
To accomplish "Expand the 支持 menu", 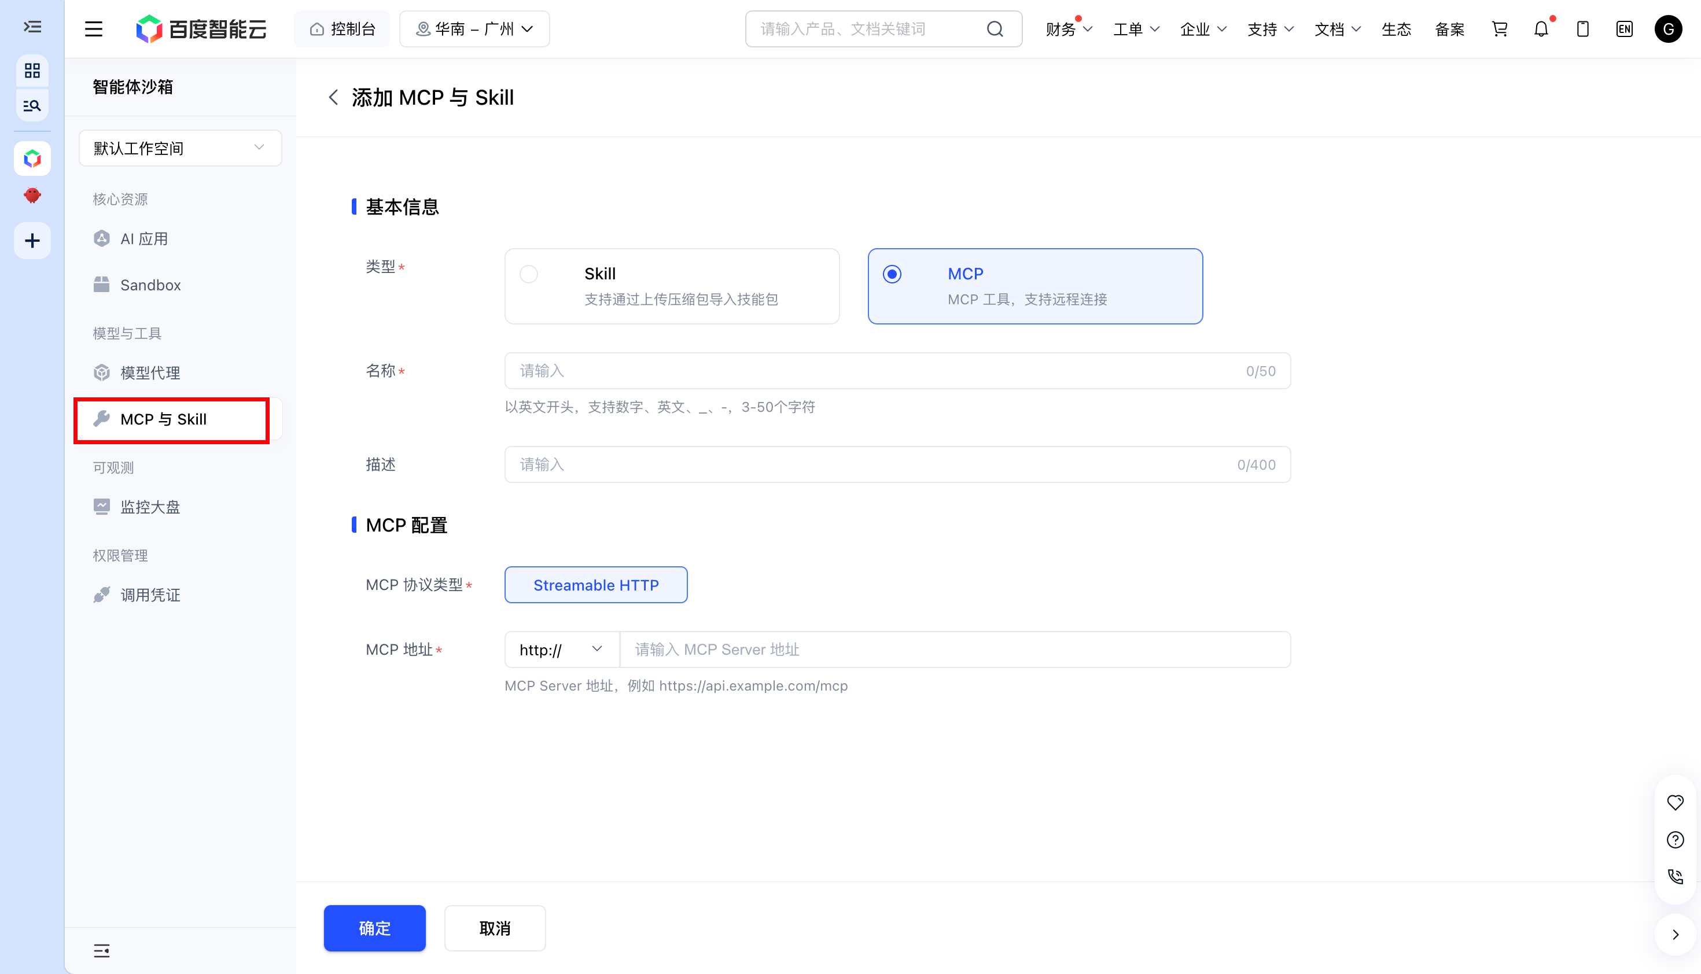I will (x=1271, y=29).
